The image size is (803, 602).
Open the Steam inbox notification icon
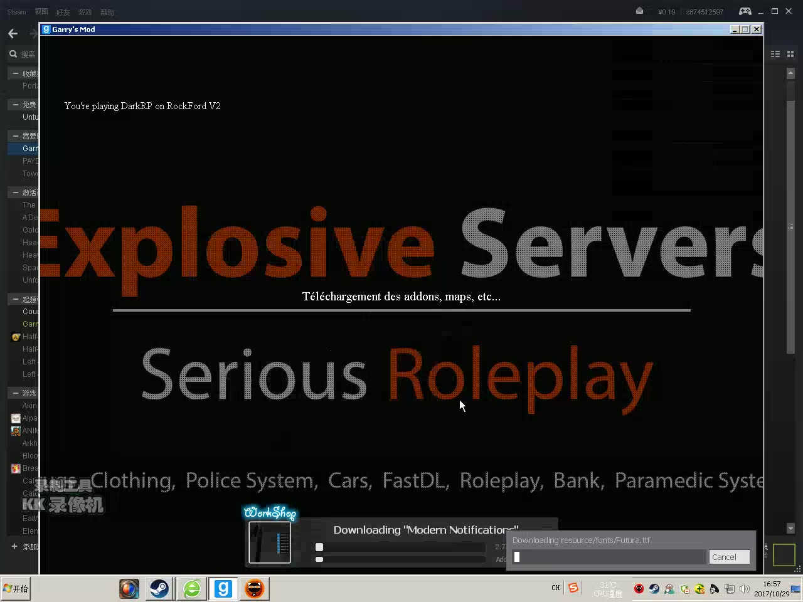click(639, 11)
